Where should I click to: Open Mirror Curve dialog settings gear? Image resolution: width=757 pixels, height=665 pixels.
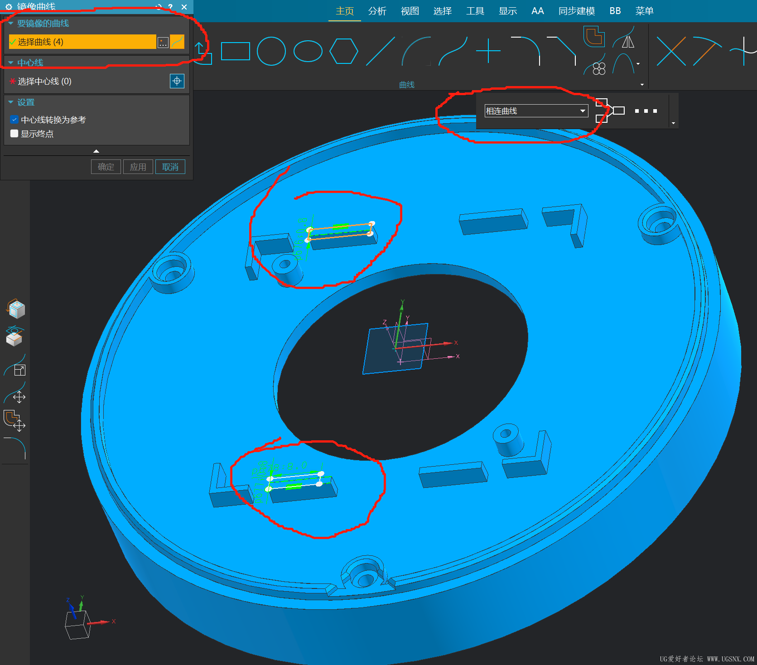point(9,7)
